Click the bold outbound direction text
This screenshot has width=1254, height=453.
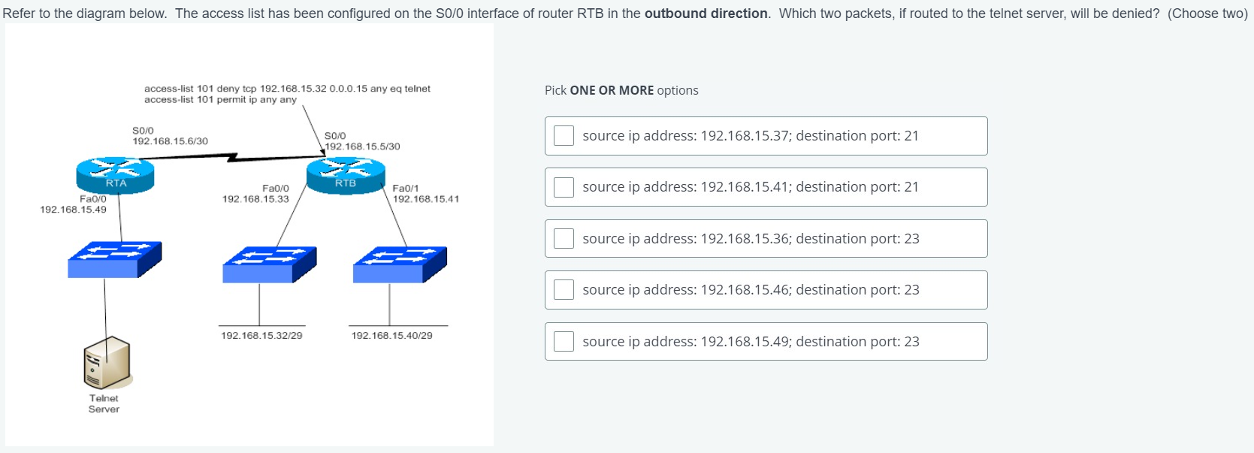tap(706, 14)
